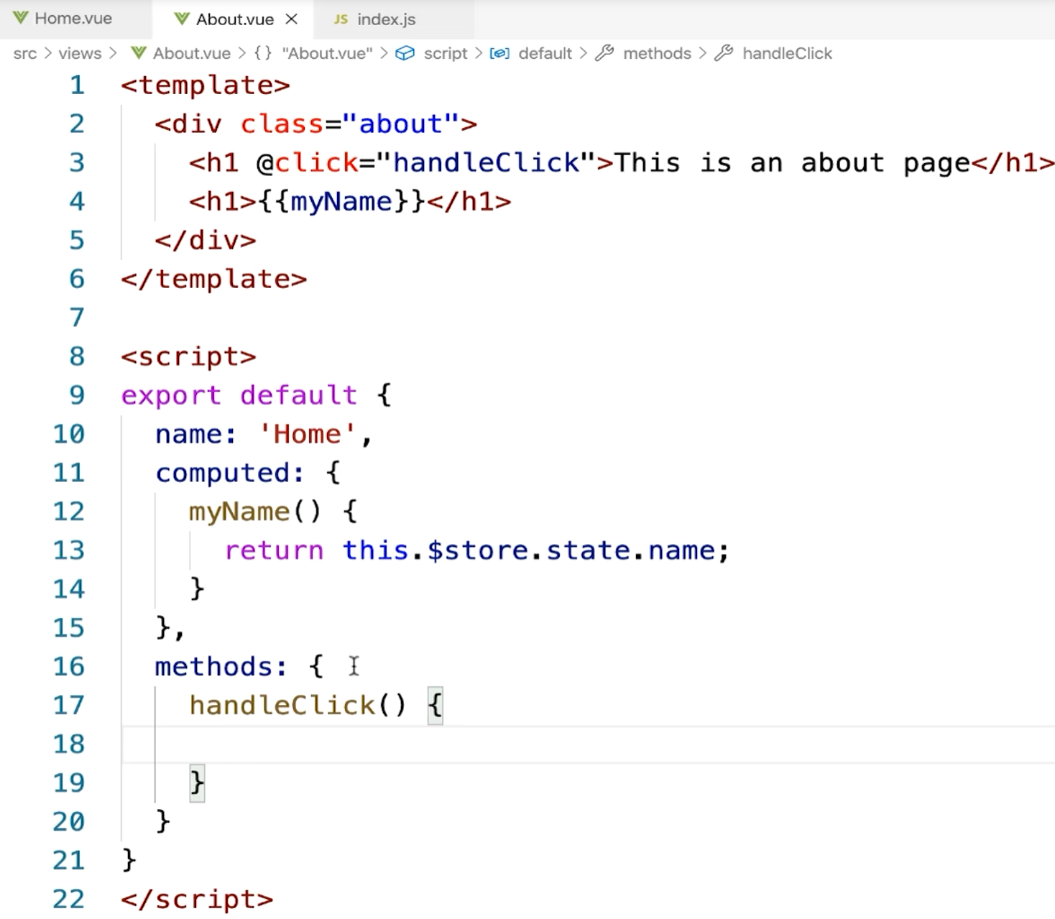Click 'src' in the breadcrumb path
Image resolution: width=1055 pixels, height=919 pixels.
(x=25, y=54)
